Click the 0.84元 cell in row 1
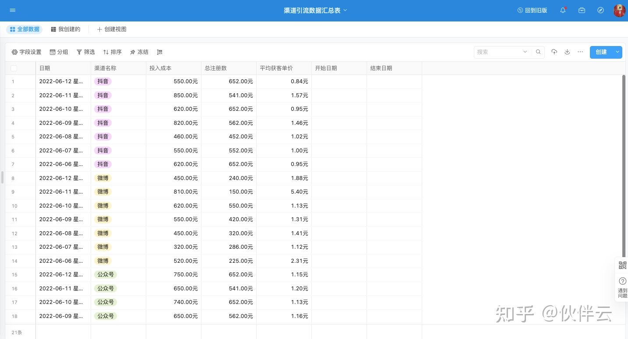This screenshot has width=628, height=339. pos(284,81)
